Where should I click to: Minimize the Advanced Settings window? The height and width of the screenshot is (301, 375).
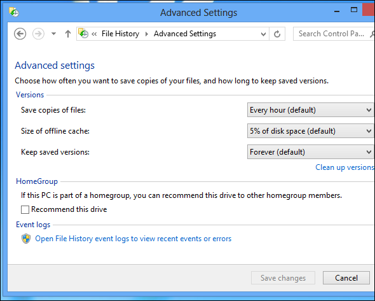point(337,11)
